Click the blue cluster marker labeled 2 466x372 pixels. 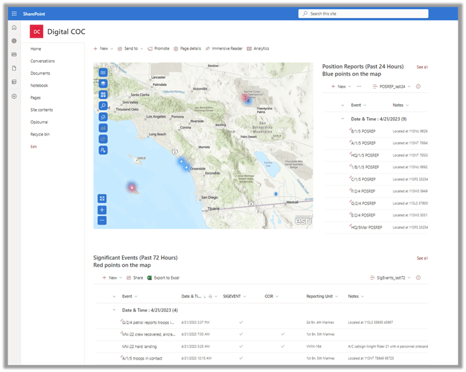[276, 194]
